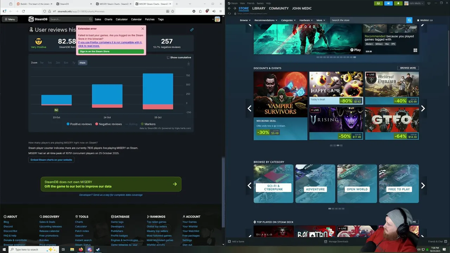Open the Wishlist star button
Viewport: 450px width, 253px height.
425,20
